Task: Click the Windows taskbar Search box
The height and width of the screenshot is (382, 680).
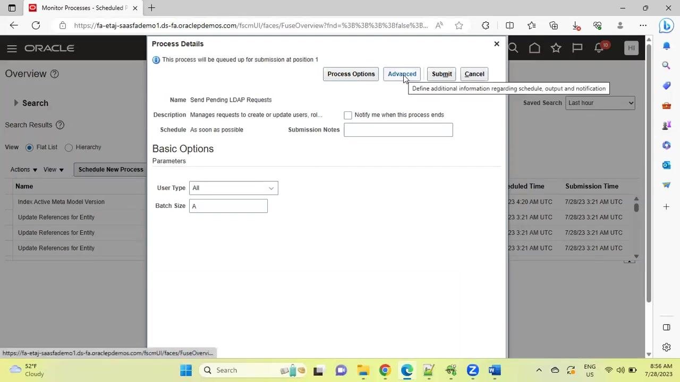Action: [x=252, y=370]
